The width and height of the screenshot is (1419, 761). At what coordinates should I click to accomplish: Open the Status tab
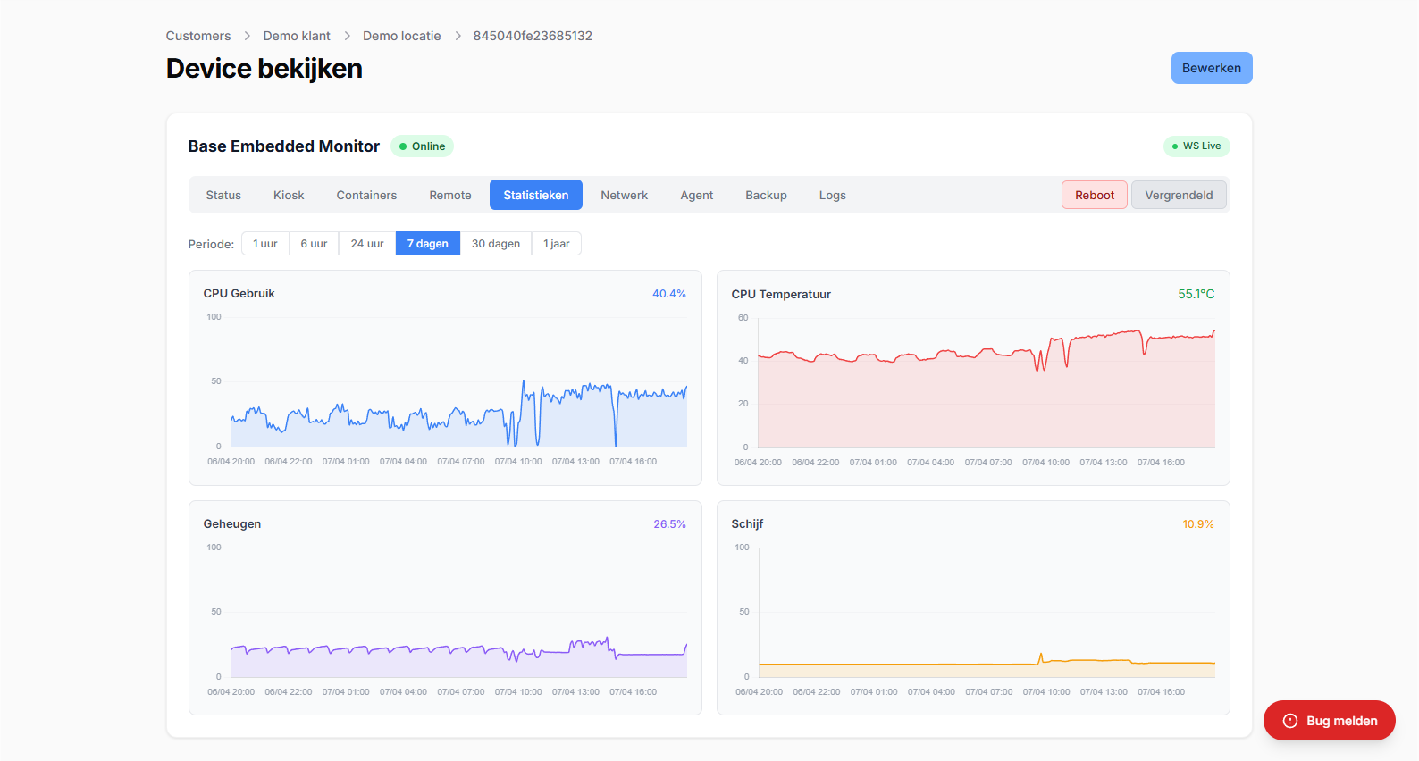click(223, 196)
